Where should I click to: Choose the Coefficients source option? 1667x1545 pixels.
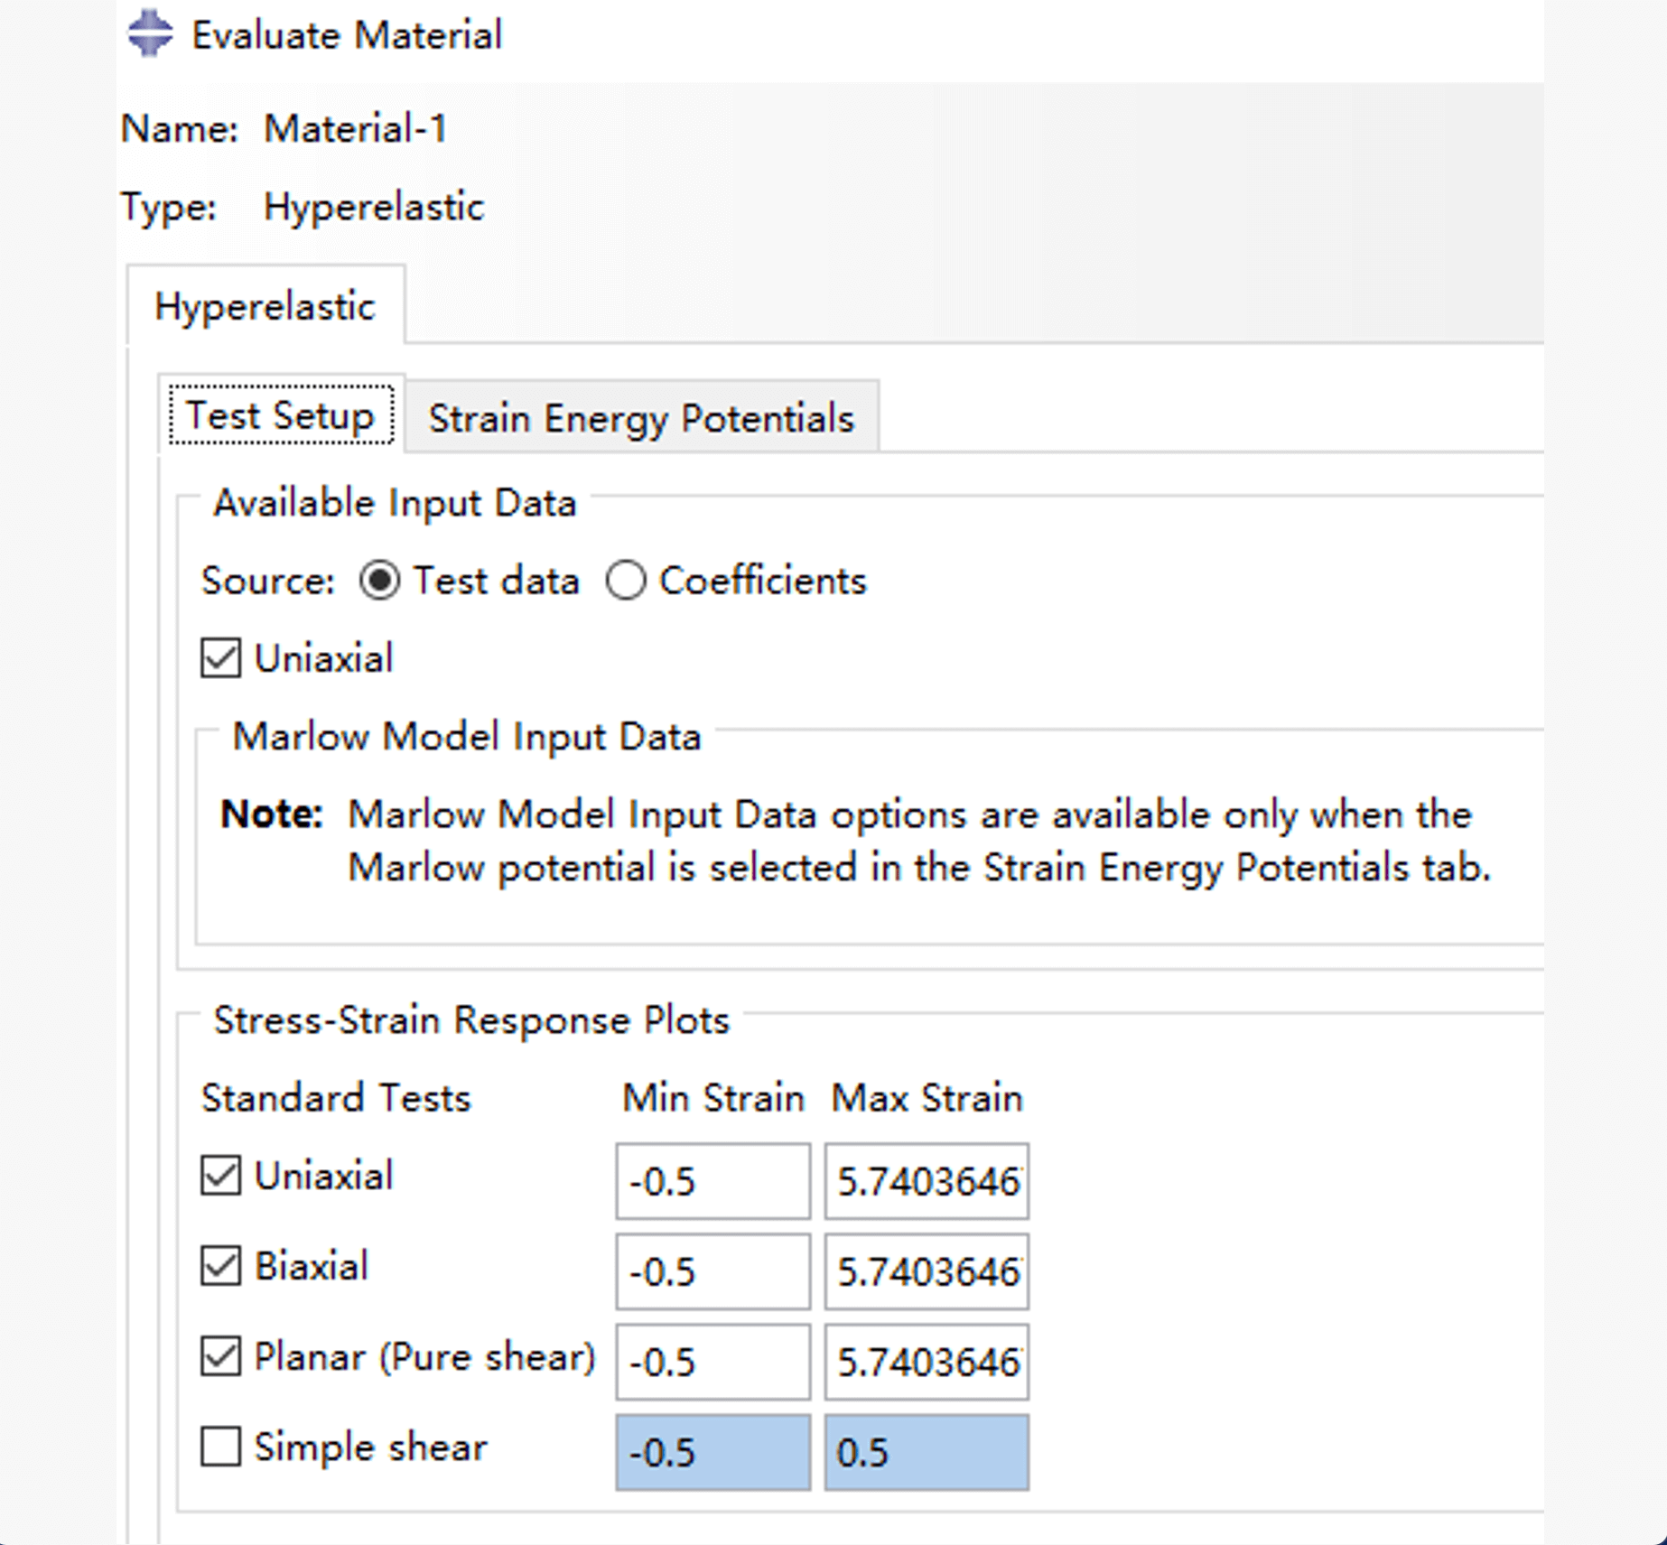click(626, 581)
